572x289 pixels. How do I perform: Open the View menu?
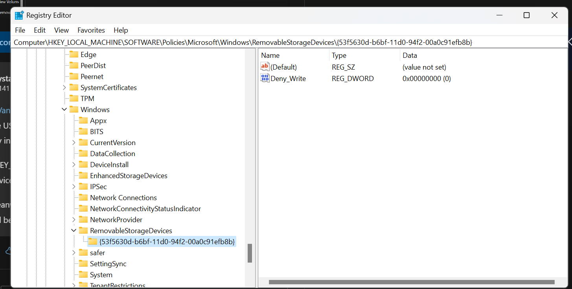pos(61,30)
